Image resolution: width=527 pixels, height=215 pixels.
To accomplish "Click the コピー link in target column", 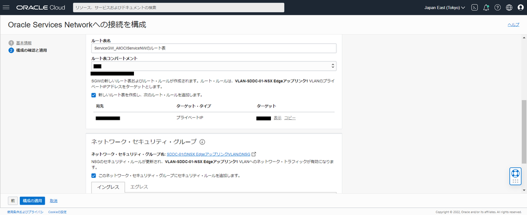I will pyautogui.click(x=290, y=118).
